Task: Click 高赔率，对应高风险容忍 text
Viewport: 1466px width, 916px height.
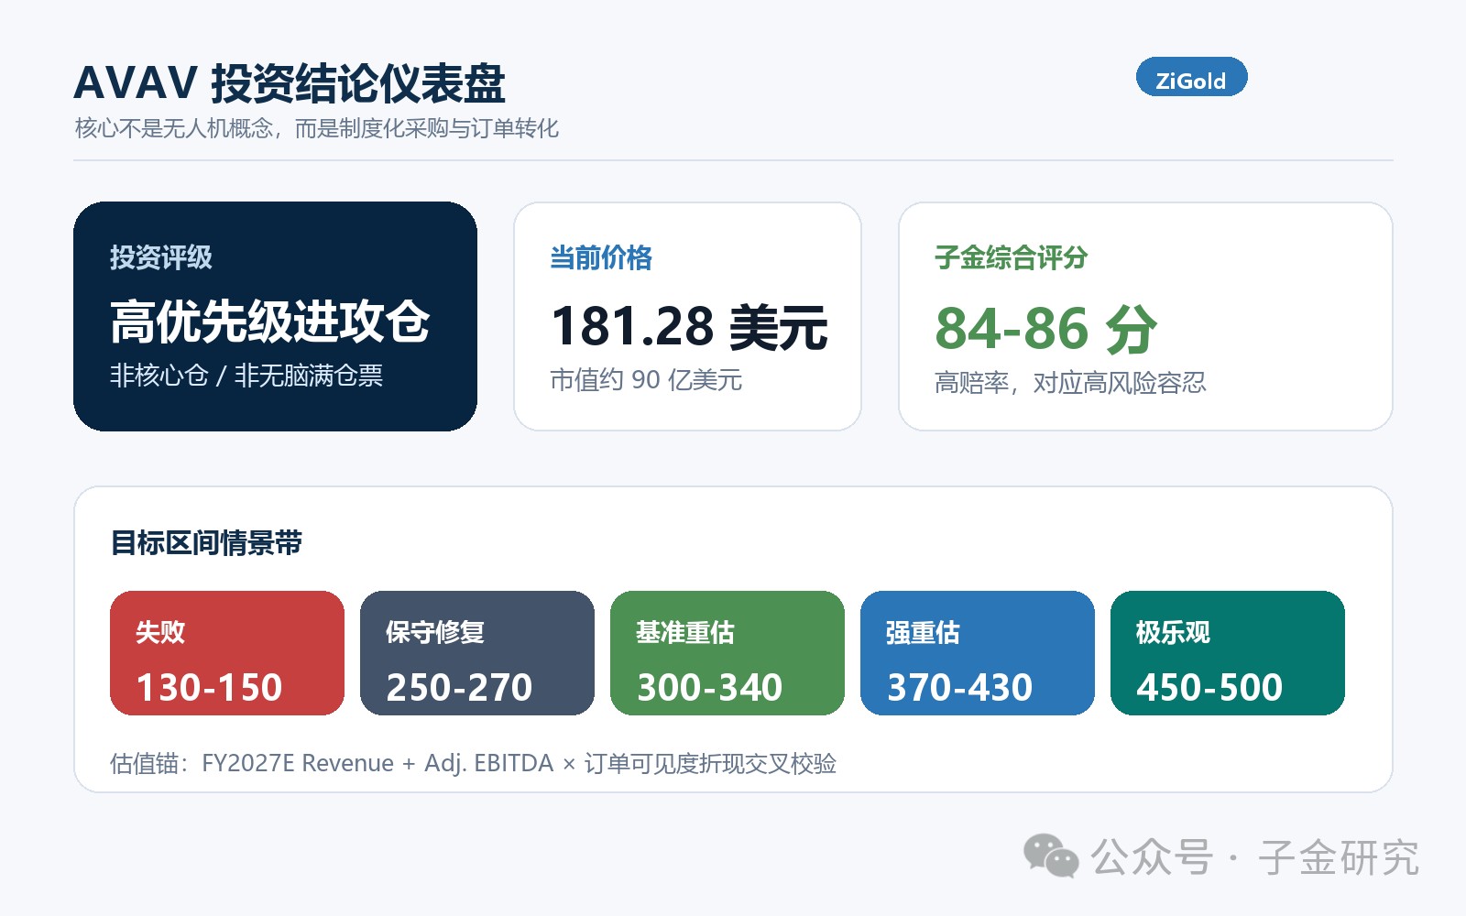Action: [1070, 383]
